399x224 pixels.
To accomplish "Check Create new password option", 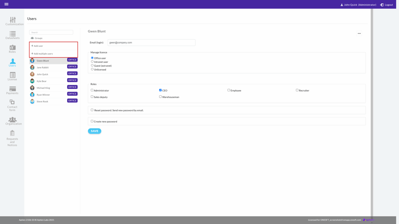I will [x=92, y=121].
